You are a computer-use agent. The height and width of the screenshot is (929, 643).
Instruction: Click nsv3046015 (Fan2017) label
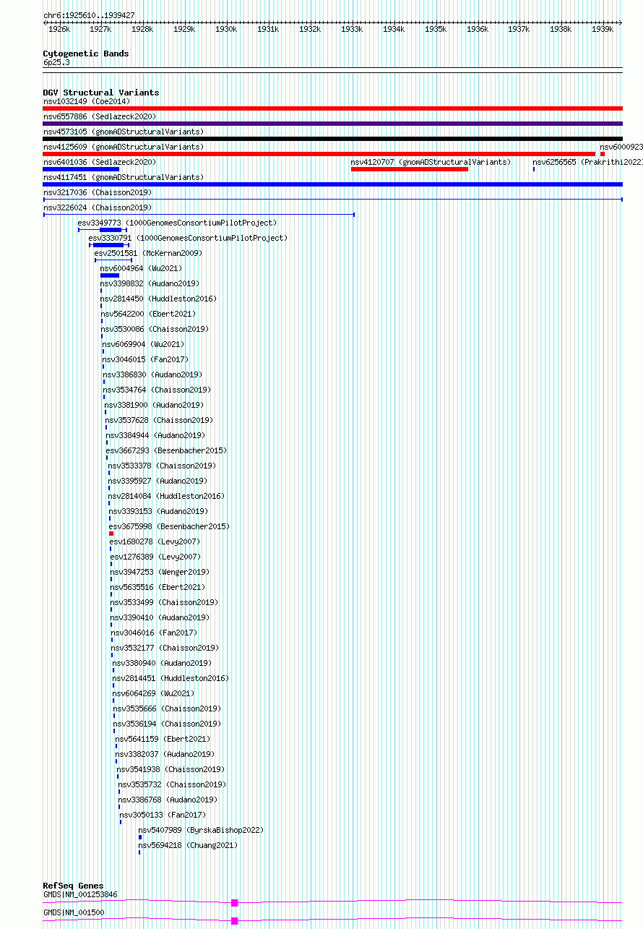(145, 359)
